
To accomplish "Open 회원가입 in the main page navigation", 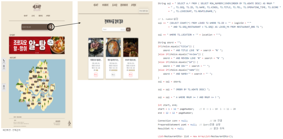I will tap(40, 16).
